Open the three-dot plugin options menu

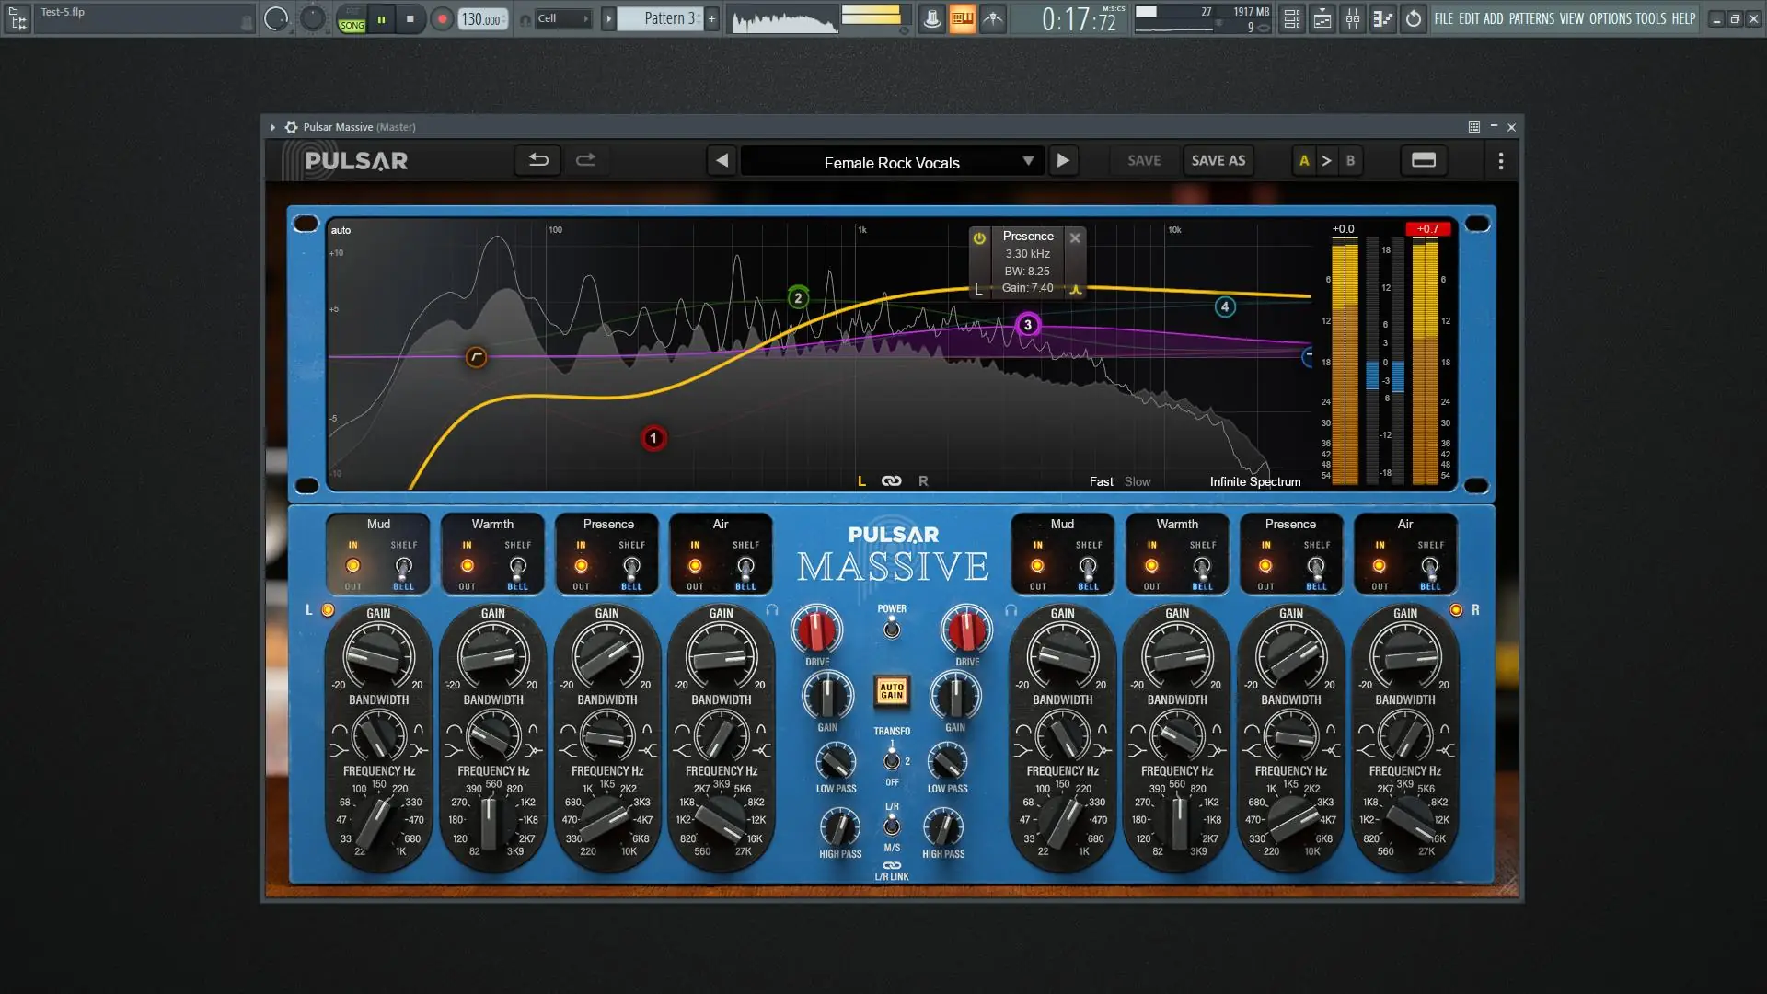click(1501, 161)
